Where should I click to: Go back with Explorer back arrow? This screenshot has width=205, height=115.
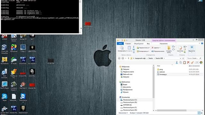pyautogui.click(x=119, y=58)
